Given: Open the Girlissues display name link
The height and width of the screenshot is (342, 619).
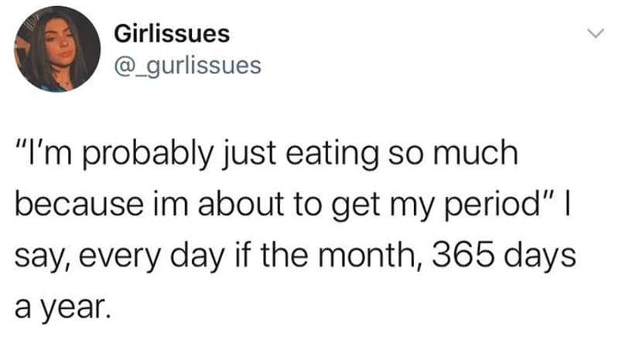Looking at the screenshot, I should 171,34.
